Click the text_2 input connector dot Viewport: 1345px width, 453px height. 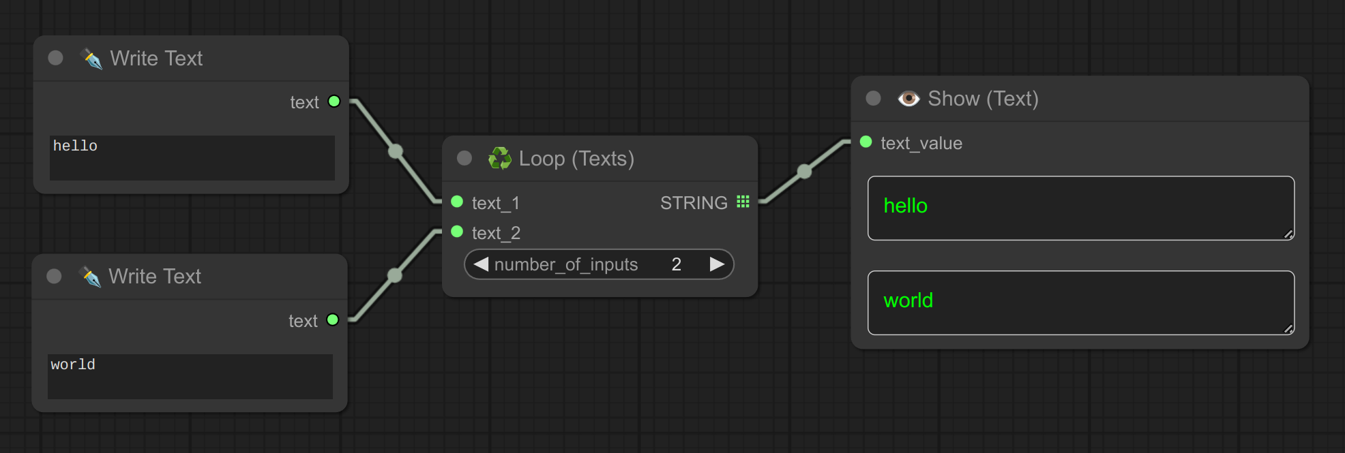tap(457, 232)
